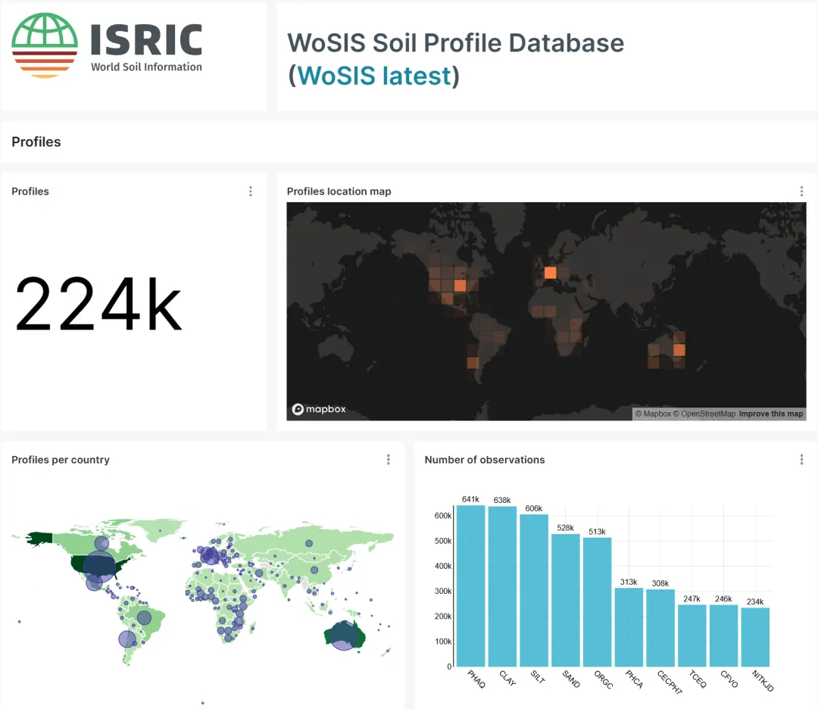
Task: Click the CLAY bar labeled 638k
Action: [502, 586]
